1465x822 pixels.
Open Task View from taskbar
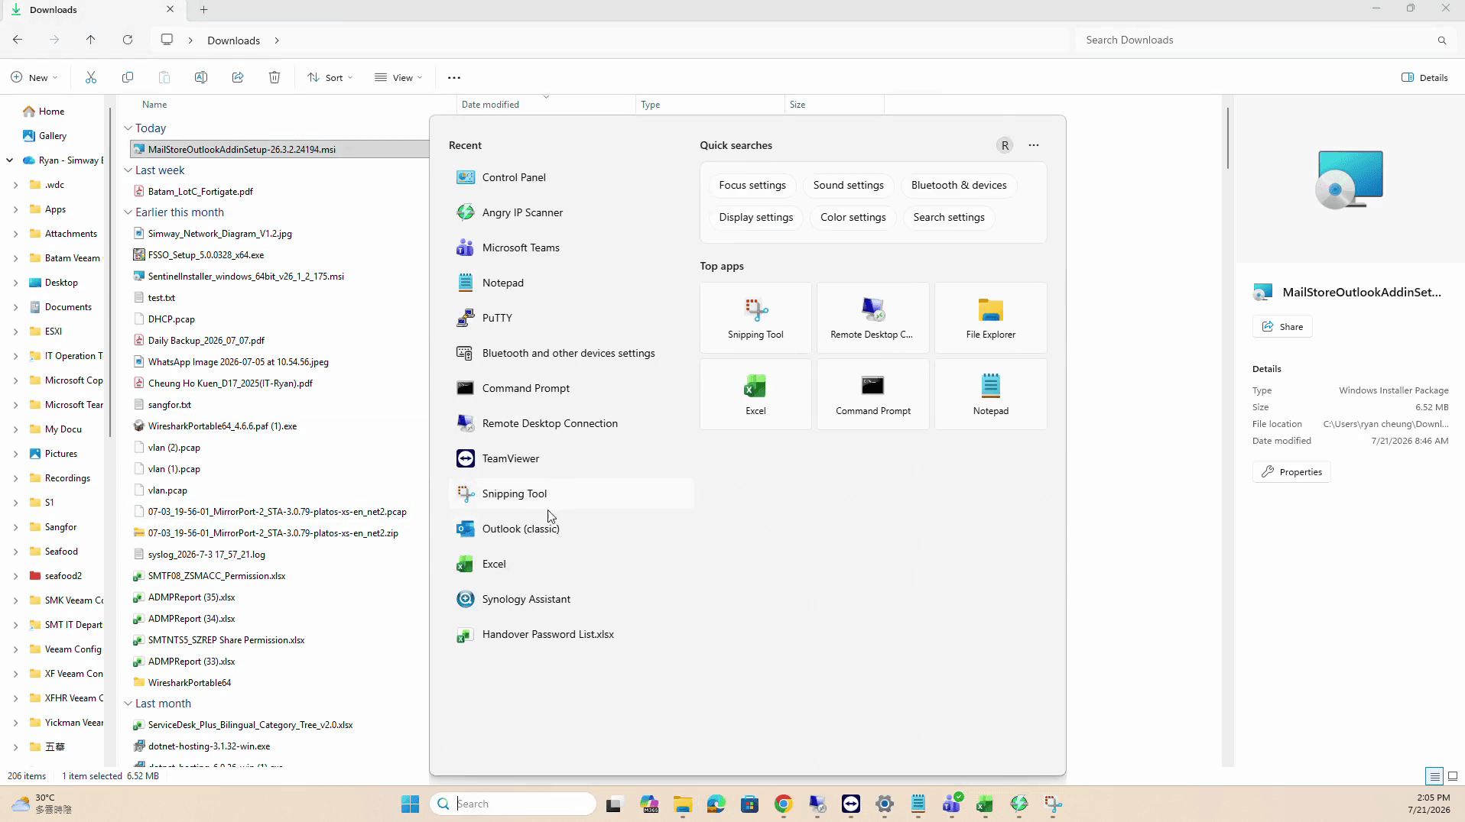[613, 804]
